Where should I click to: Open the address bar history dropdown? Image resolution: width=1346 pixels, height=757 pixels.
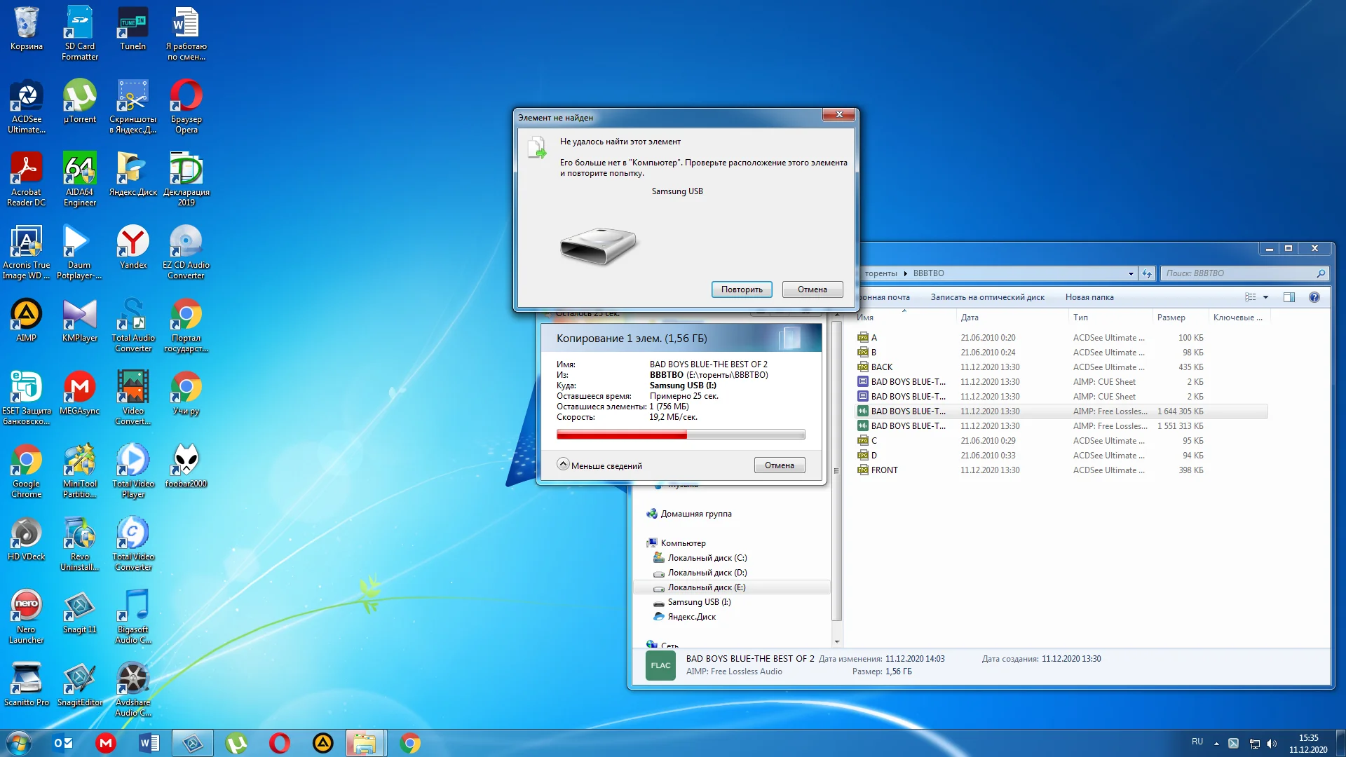(x=1130, y=274)
